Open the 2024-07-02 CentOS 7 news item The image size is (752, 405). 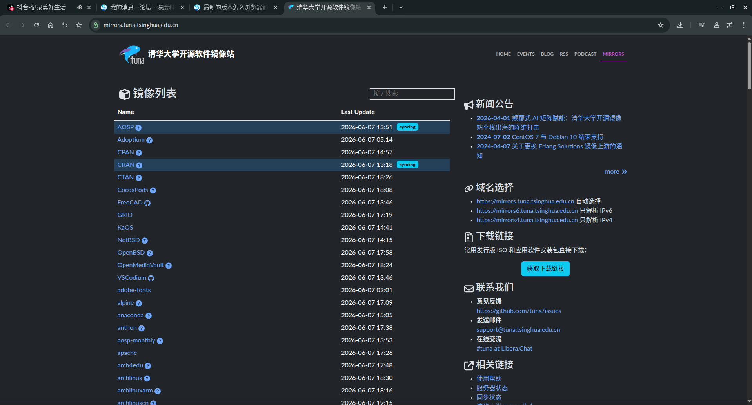[540, 137]
